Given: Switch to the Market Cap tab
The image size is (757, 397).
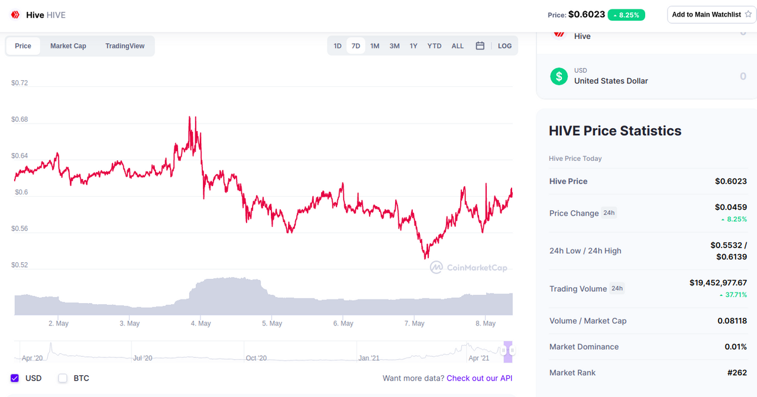Looking at the screenshot, I should pos(68,46).
